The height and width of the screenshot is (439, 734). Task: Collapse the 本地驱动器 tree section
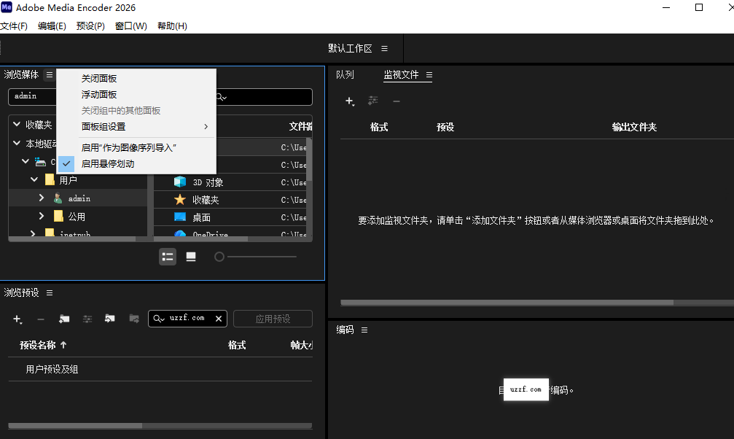pos(16,143)
